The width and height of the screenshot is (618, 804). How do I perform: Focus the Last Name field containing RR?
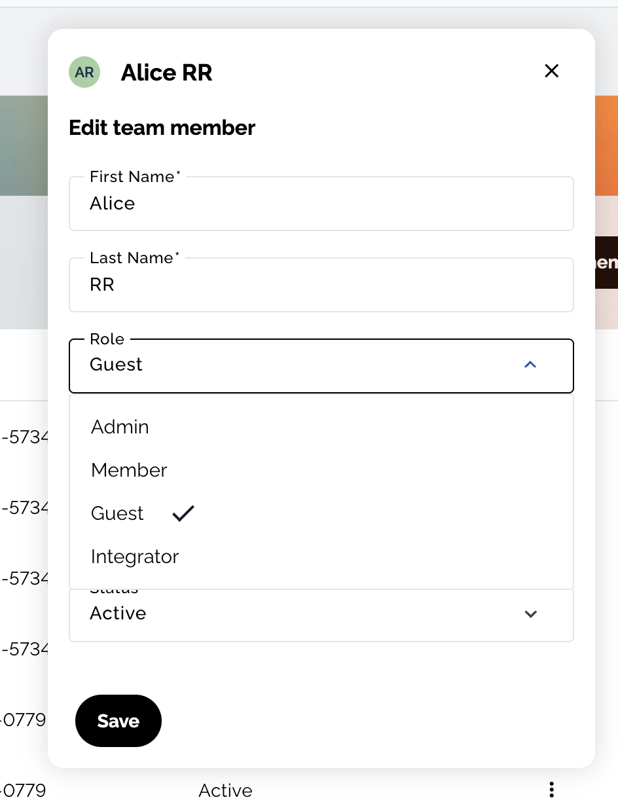click(x=321, y=285)
